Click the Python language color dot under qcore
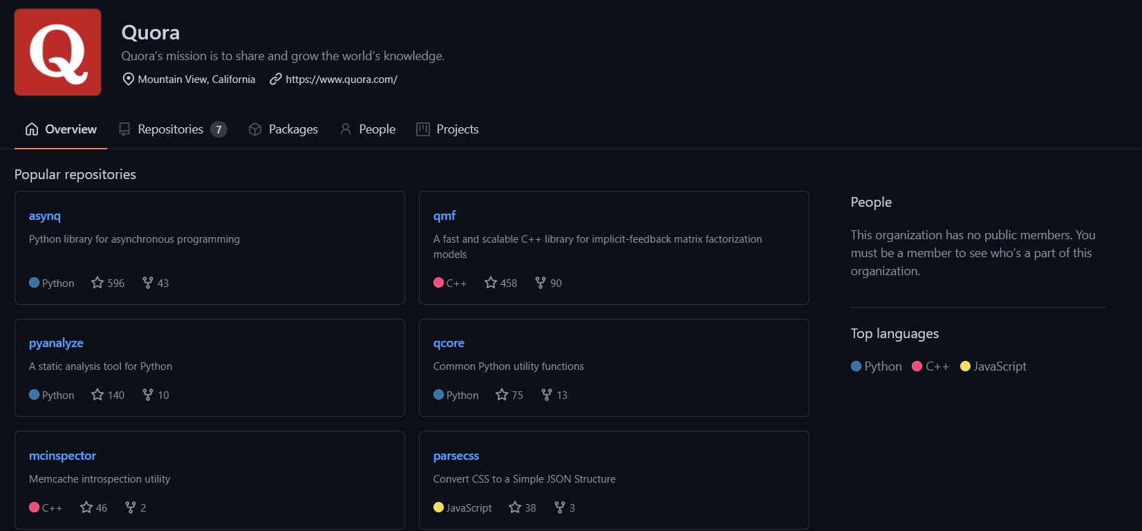This screenshot has height=531, width=1142. pyautogui.click(x=438, y=395)
